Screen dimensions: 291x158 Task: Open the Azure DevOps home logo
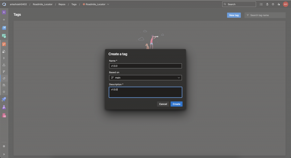tap(4, 4)
